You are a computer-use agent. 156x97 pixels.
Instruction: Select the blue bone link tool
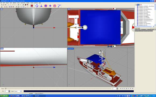59,6
